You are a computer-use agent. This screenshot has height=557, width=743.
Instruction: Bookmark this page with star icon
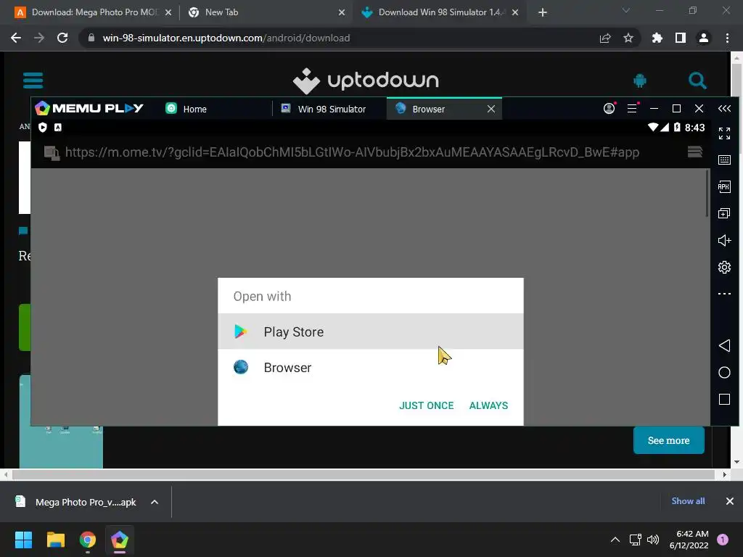tap(628, 38)
